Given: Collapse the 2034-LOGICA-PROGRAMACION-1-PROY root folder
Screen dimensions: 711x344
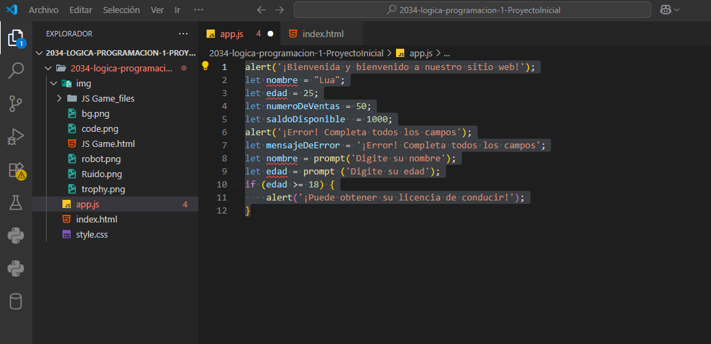Looking at the screenshot, I should pyautogui.click(x=115, y=53).
